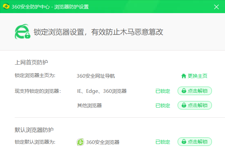
Task: Click the headline 锁定浏览器设置,有效防止木马恶意篡改
Action: click(x=98, y=32)
